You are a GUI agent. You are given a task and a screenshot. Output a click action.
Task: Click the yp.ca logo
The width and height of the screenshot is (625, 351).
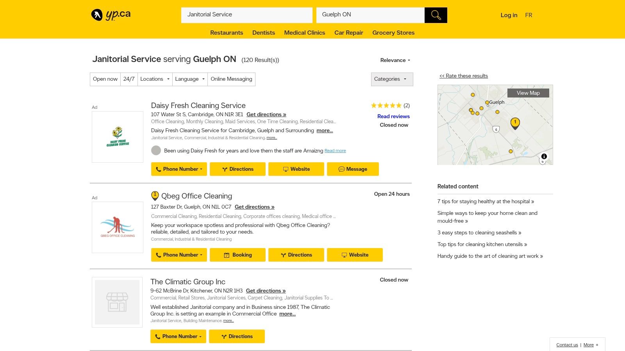pyautogui.click(x=111, y=15)
